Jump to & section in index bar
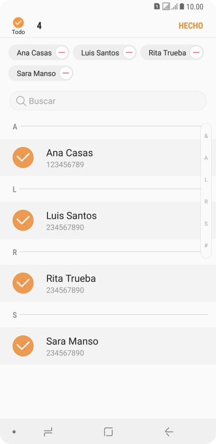 (x=206, y=136)
